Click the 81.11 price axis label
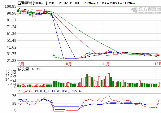Image resolution: width=161 pixels, height=113 pixels. (x=11, y=20)
